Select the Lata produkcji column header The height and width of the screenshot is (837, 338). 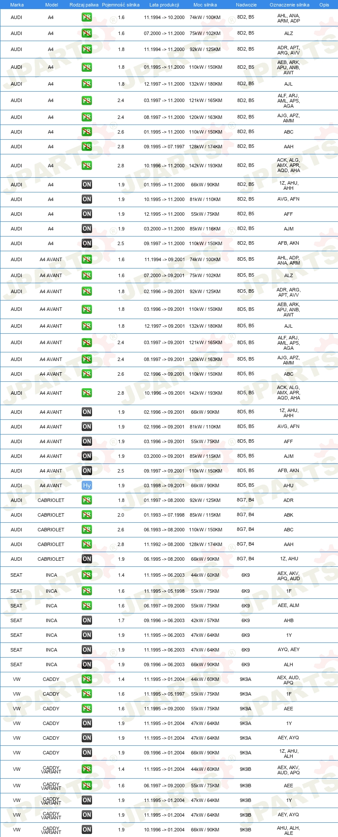[x=164, y=5]
